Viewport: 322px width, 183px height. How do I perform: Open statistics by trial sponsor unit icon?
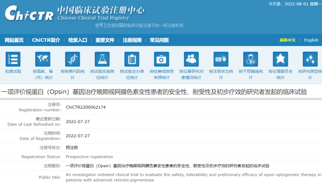[132, 59]
